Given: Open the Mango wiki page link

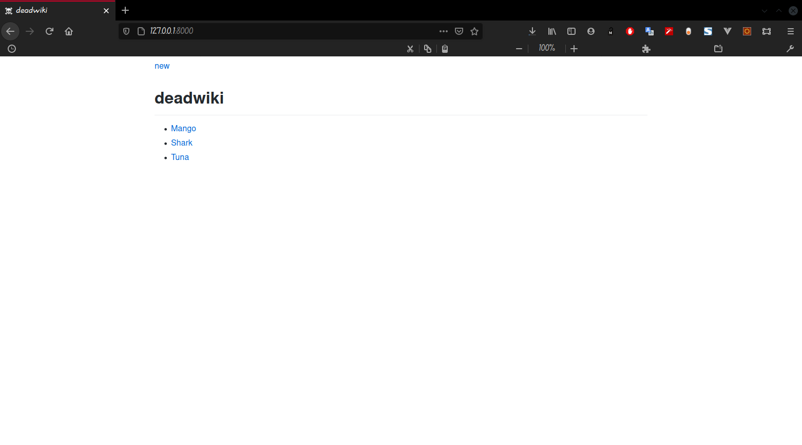Looking at the screenshot, I should [x=183, y=128].
